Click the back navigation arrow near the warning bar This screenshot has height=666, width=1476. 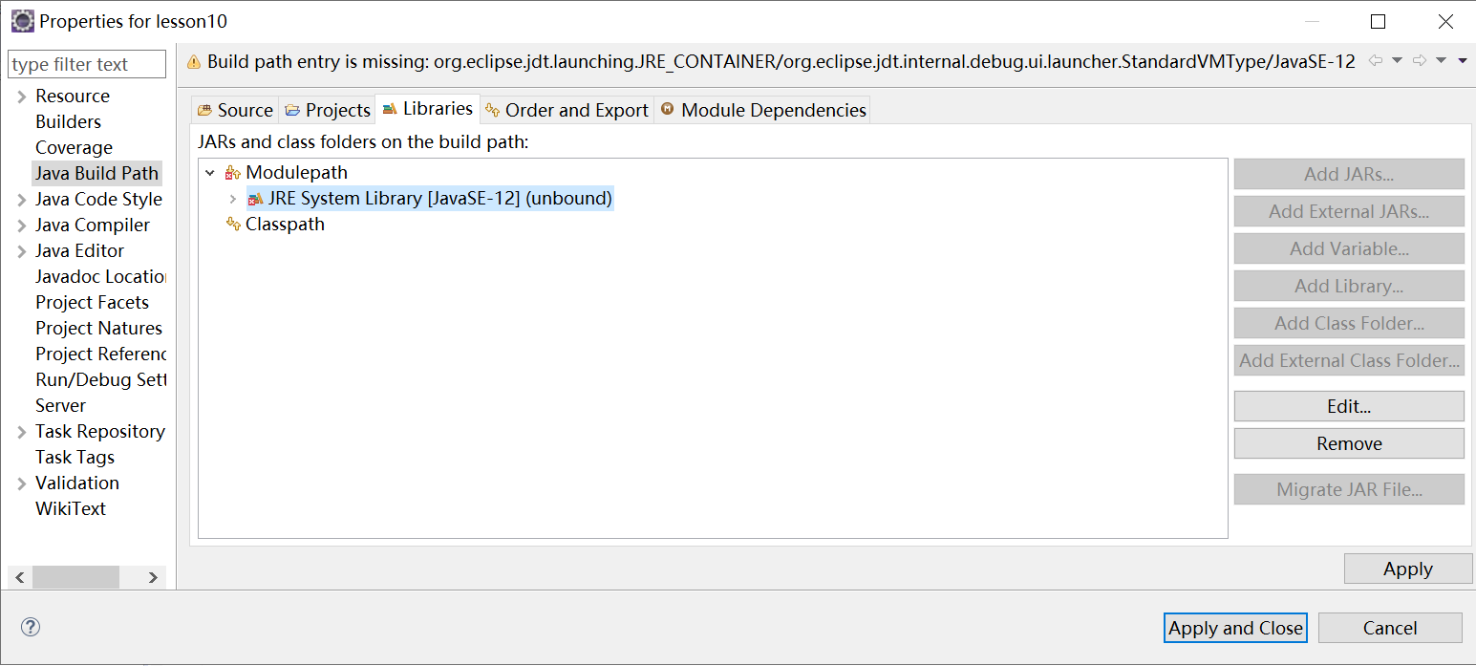coord(1376,59)
